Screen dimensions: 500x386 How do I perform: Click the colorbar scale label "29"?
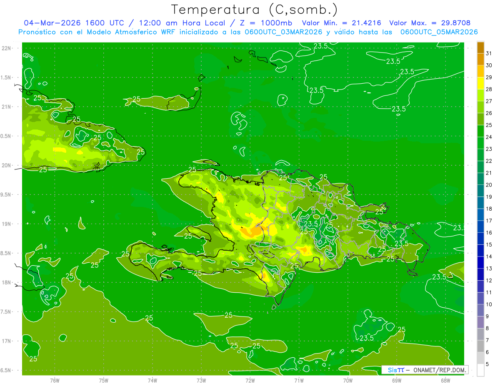pyautogui.click(x=489, y=77)
